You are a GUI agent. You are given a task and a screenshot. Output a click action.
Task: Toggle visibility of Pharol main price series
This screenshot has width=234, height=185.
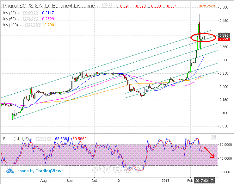tap(104, 6)
